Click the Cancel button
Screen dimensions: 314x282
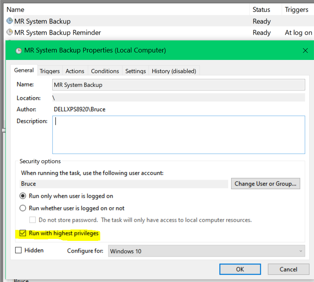288,269
